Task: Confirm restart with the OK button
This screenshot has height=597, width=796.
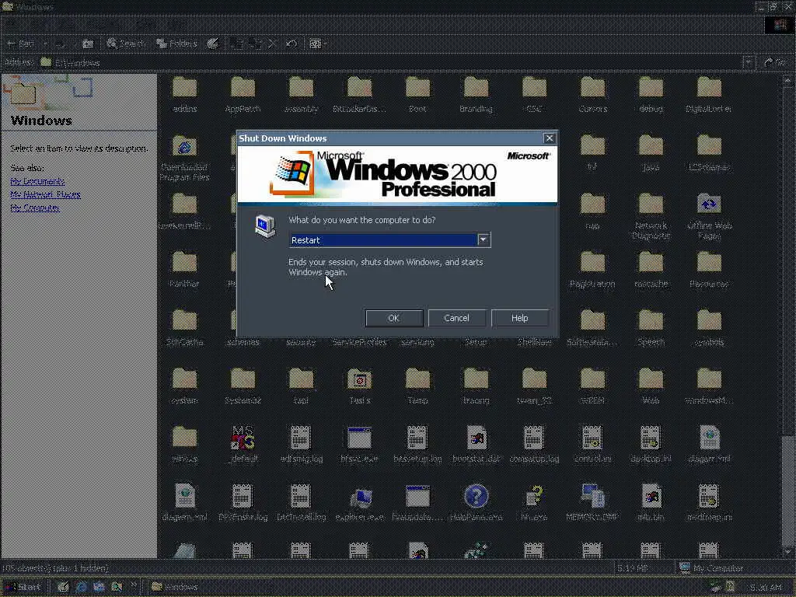Action: tap(394, 318)
